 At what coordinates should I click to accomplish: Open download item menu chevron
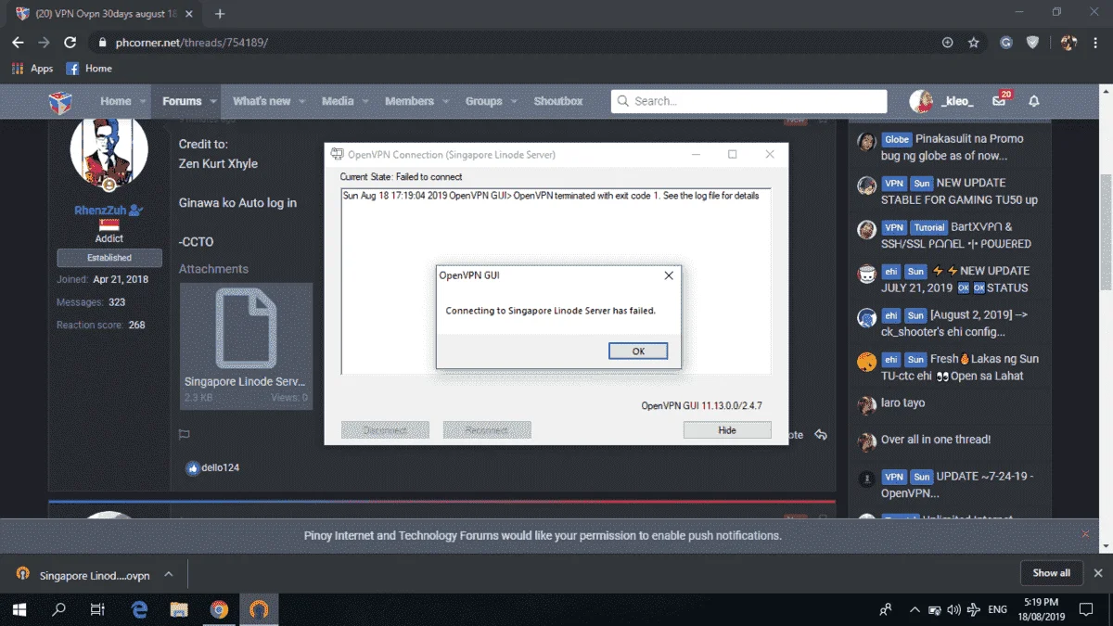tap(168, 575)
